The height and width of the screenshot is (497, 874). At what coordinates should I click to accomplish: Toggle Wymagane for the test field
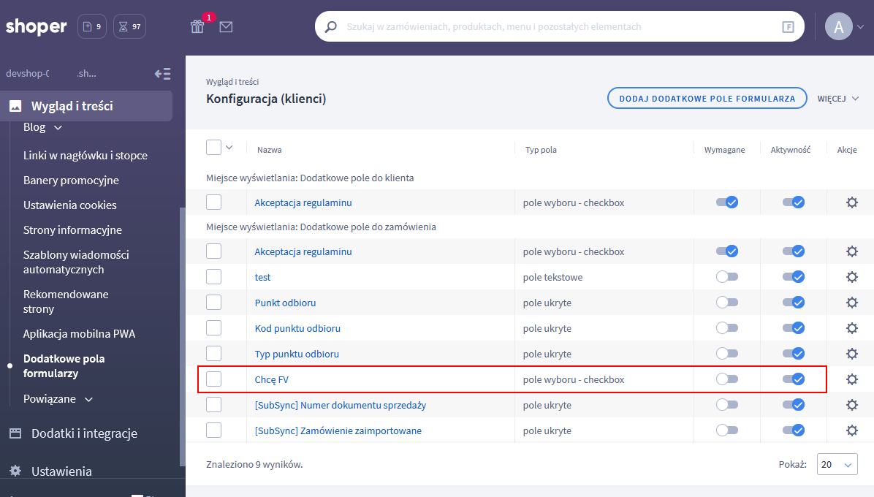[x=727, y=277]
